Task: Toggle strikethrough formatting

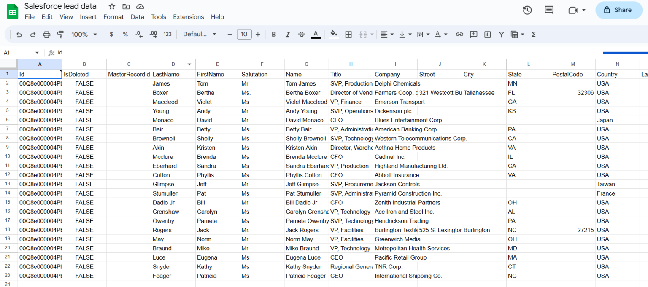Action: pyautogui.click(x=301, y=34)
